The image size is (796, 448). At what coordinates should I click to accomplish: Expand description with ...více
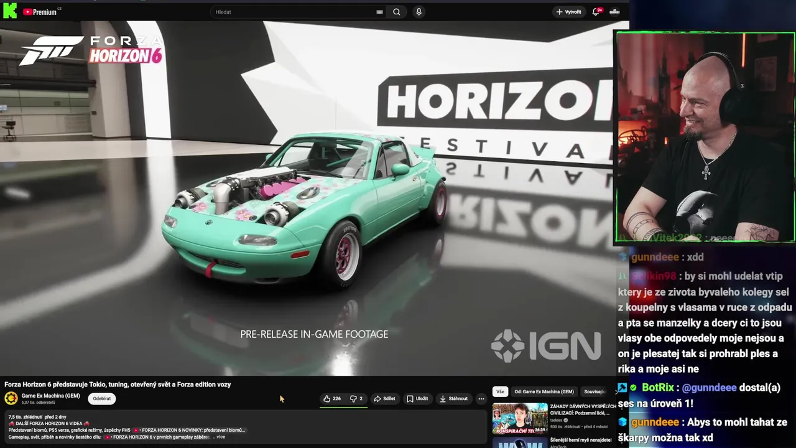click(x=219, y=437)
